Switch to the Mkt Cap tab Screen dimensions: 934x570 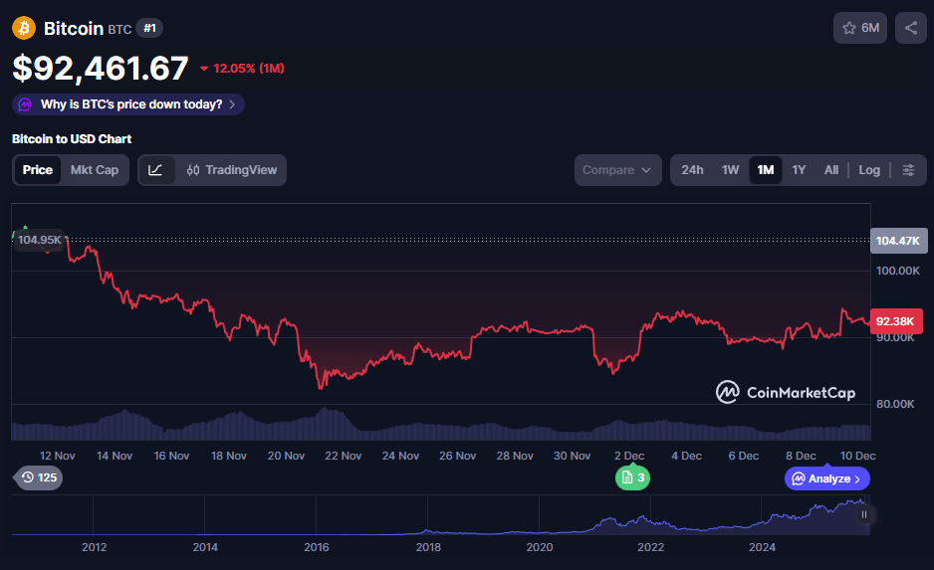[95, 170]
